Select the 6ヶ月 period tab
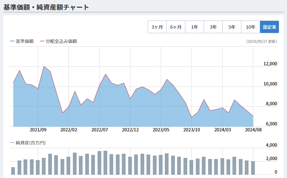287x178 pixels. pos(176,27)
